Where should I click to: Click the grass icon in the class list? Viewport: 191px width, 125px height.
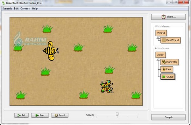164,77
